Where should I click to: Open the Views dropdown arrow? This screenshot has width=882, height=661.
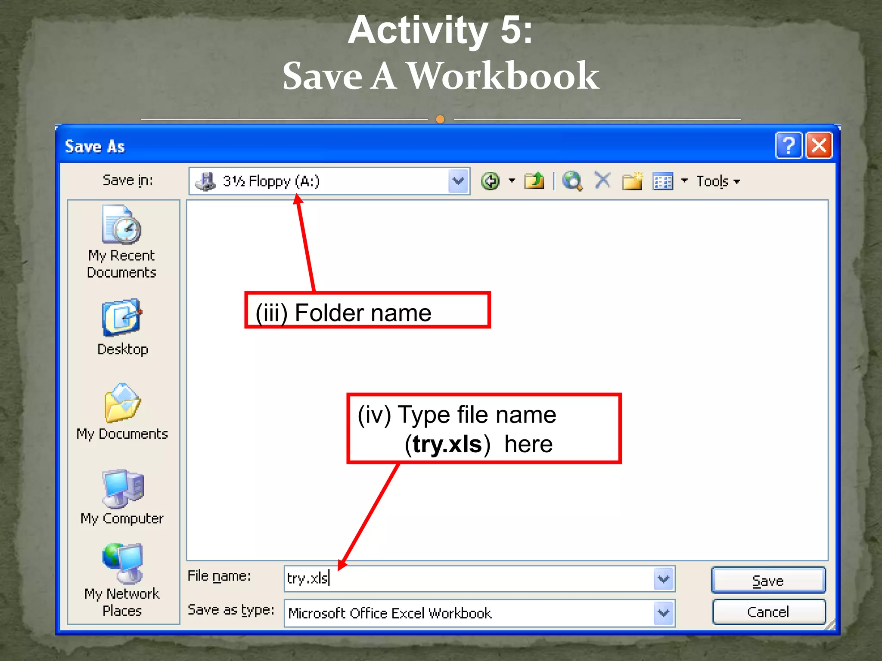(684, 181)
